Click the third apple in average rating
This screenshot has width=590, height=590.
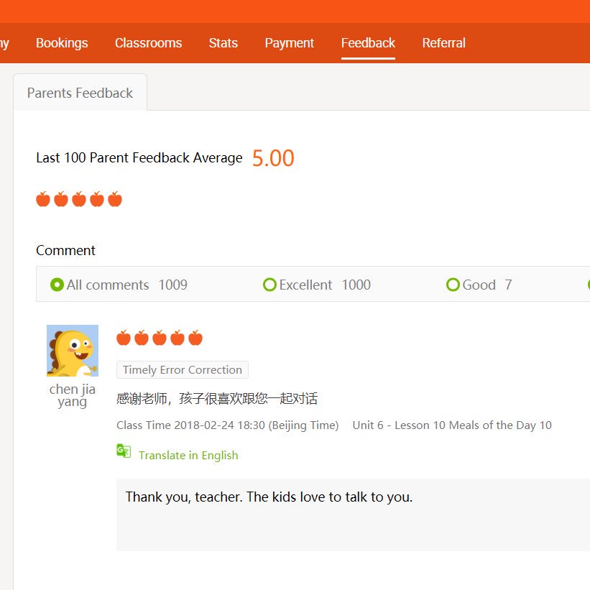point(79,199)
